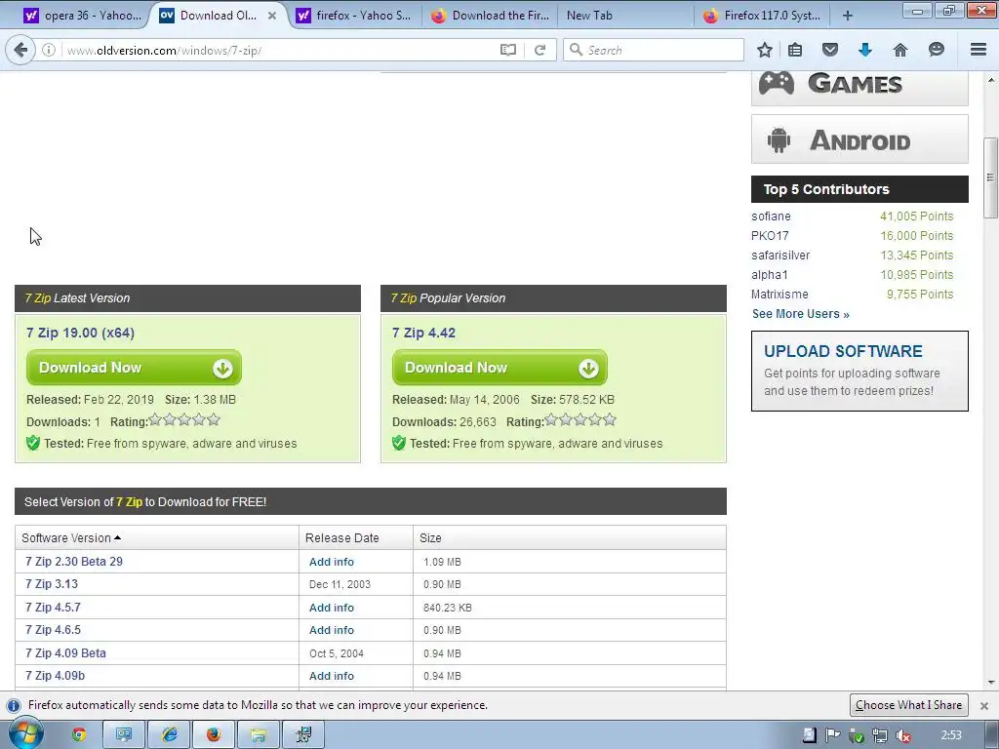Add info for 7 Zip 4.5.7
999x749 pixels.
point(332,608)
